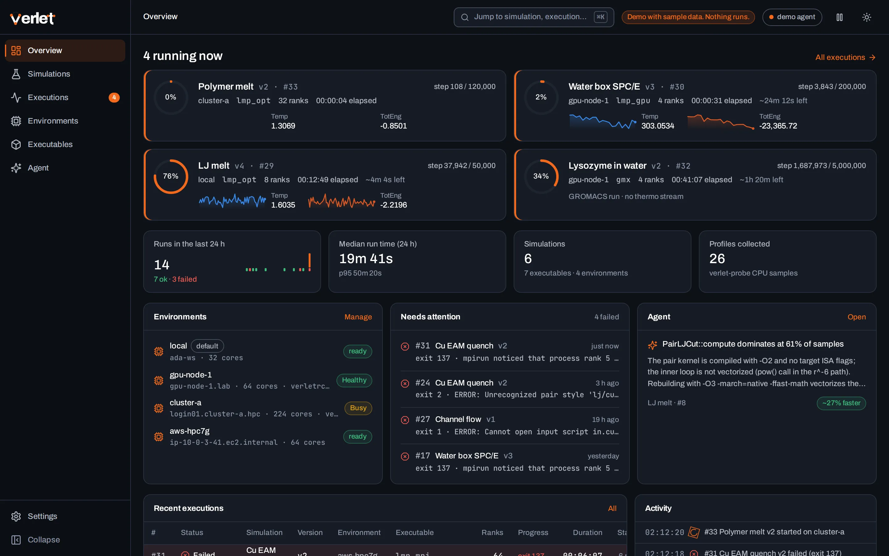Click the Busy status badge for cluster-a
The width and height of the screenshot is (889, 556).
click(358, 408)
